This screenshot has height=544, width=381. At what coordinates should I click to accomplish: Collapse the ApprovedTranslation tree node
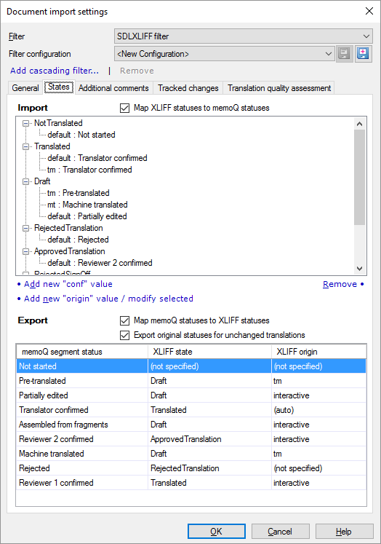(x=25, y=251)
